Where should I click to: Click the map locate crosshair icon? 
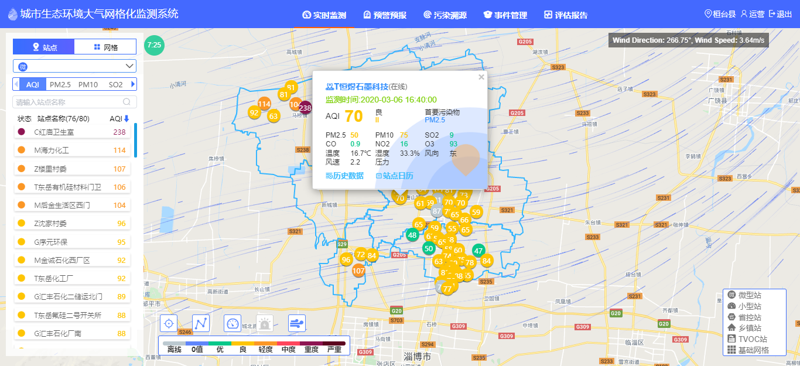click(x=169, y=323)
